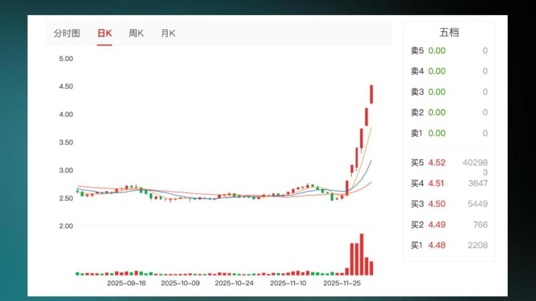Click the 卖3 order row
The width and height of the screenshot is (536, 301).
[x=449, y=92]
